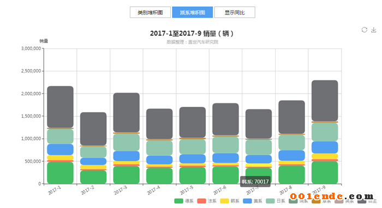Click the yellow 韩系 segment of 2017-9 bar
This screenshot has width=382, height=208.
tap(325, 156)
